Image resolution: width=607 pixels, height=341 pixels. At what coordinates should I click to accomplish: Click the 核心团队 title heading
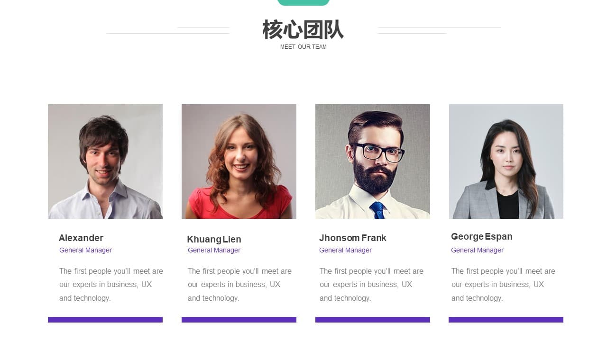click(x=303, y=30)
